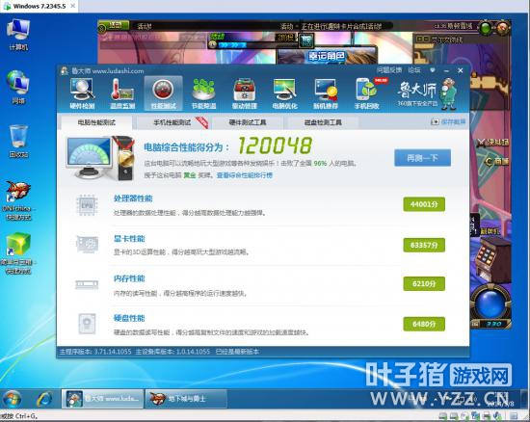
Task: Open the 驱动管理 driver management tool
Action: 245,93
